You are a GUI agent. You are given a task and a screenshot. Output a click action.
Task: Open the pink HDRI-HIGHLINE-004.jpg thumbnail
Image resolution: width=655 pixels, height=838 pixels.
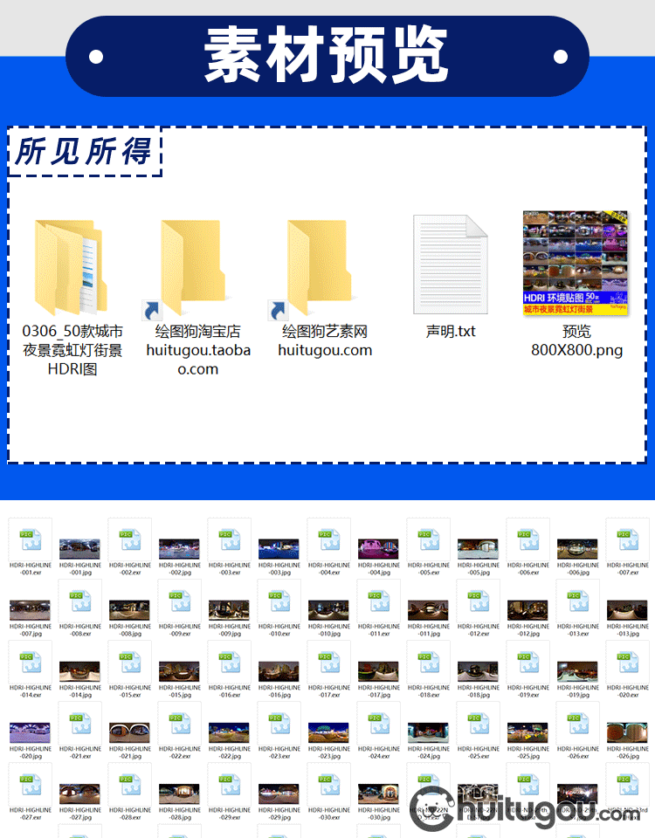378,549
